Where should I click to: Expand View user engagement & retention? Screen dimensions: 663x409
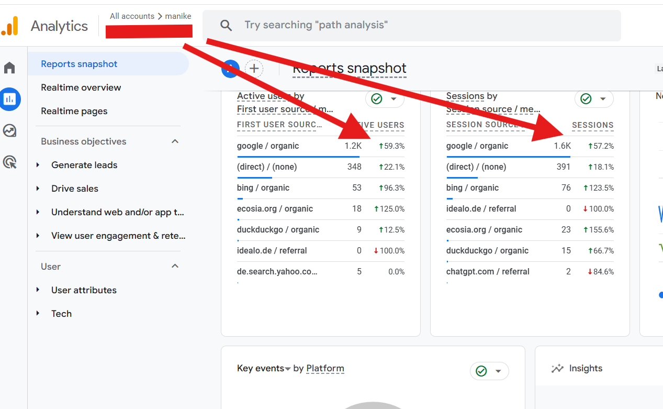click(38, 236)
